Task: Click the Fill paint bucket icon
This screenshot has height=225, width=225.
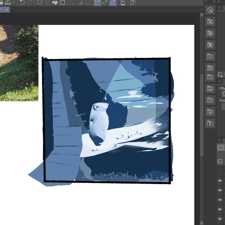Action: tap(55, 2)
